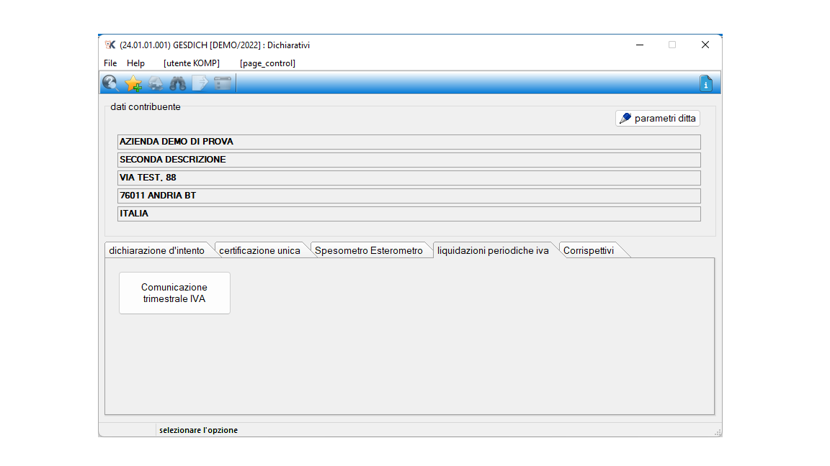Click the parametri ditta button
Screen dimensions: 830x466
(x=658, y=119)
